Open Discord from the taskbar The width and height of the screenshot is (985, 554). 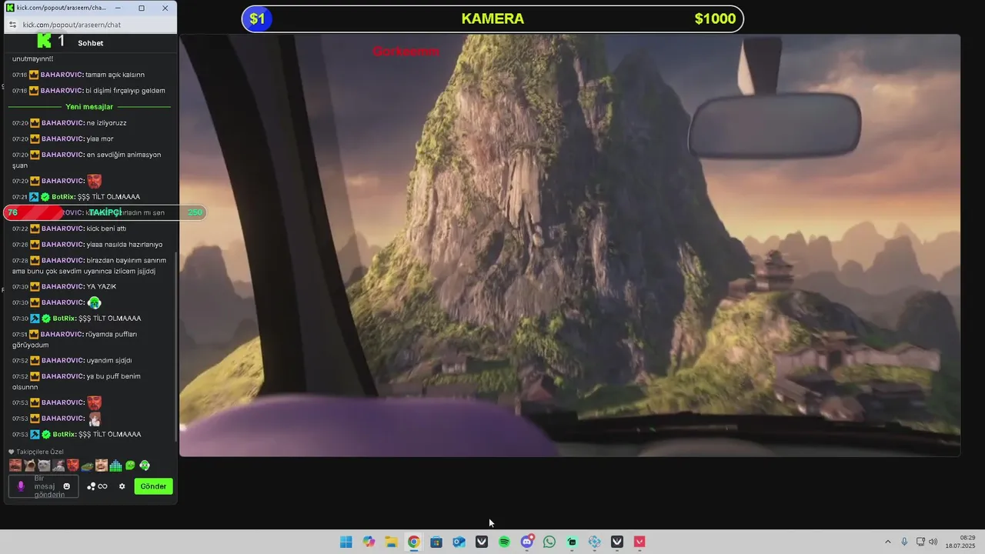coord(527,542)
